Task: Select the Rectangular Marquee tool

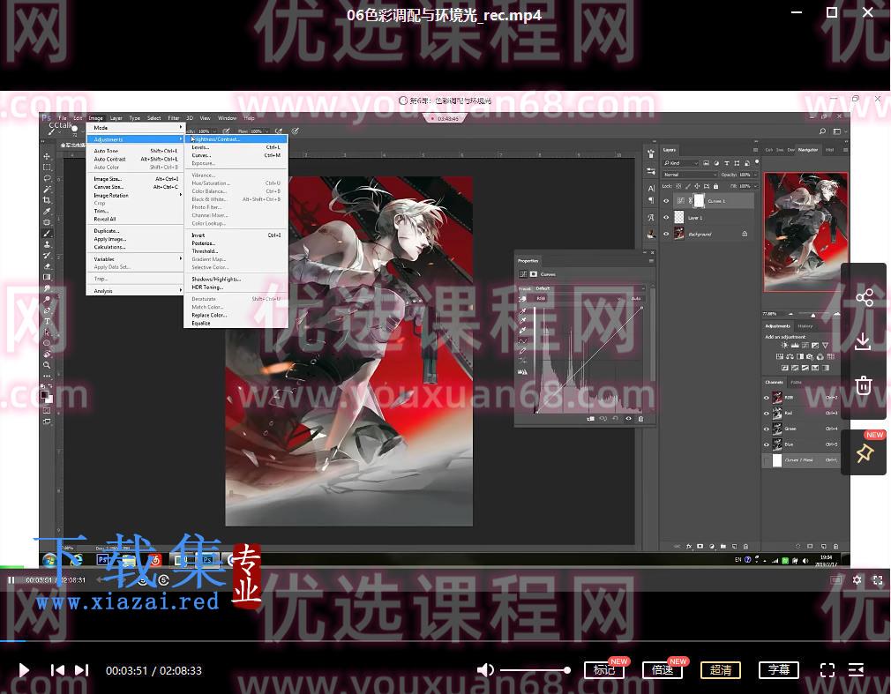Action: coord(47,167)
